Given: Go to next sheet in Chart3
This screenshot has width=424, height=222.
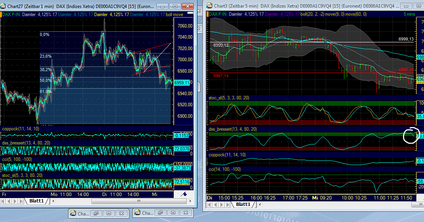Looking at the screenshot, I should pos(222,204).
